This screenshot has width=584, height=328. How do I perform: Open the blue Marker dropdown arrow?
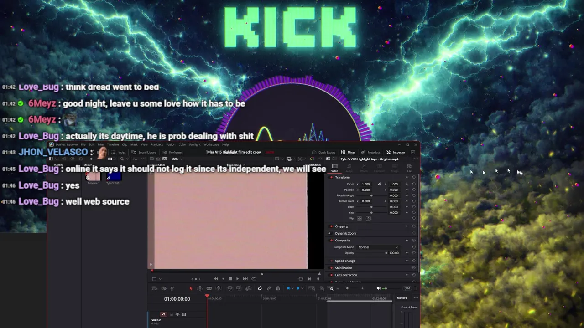pos(302,288)
